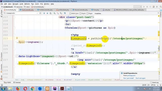Switch to the web.php tab
Viewport: 162px width, 91px height.
coord(107,10)
